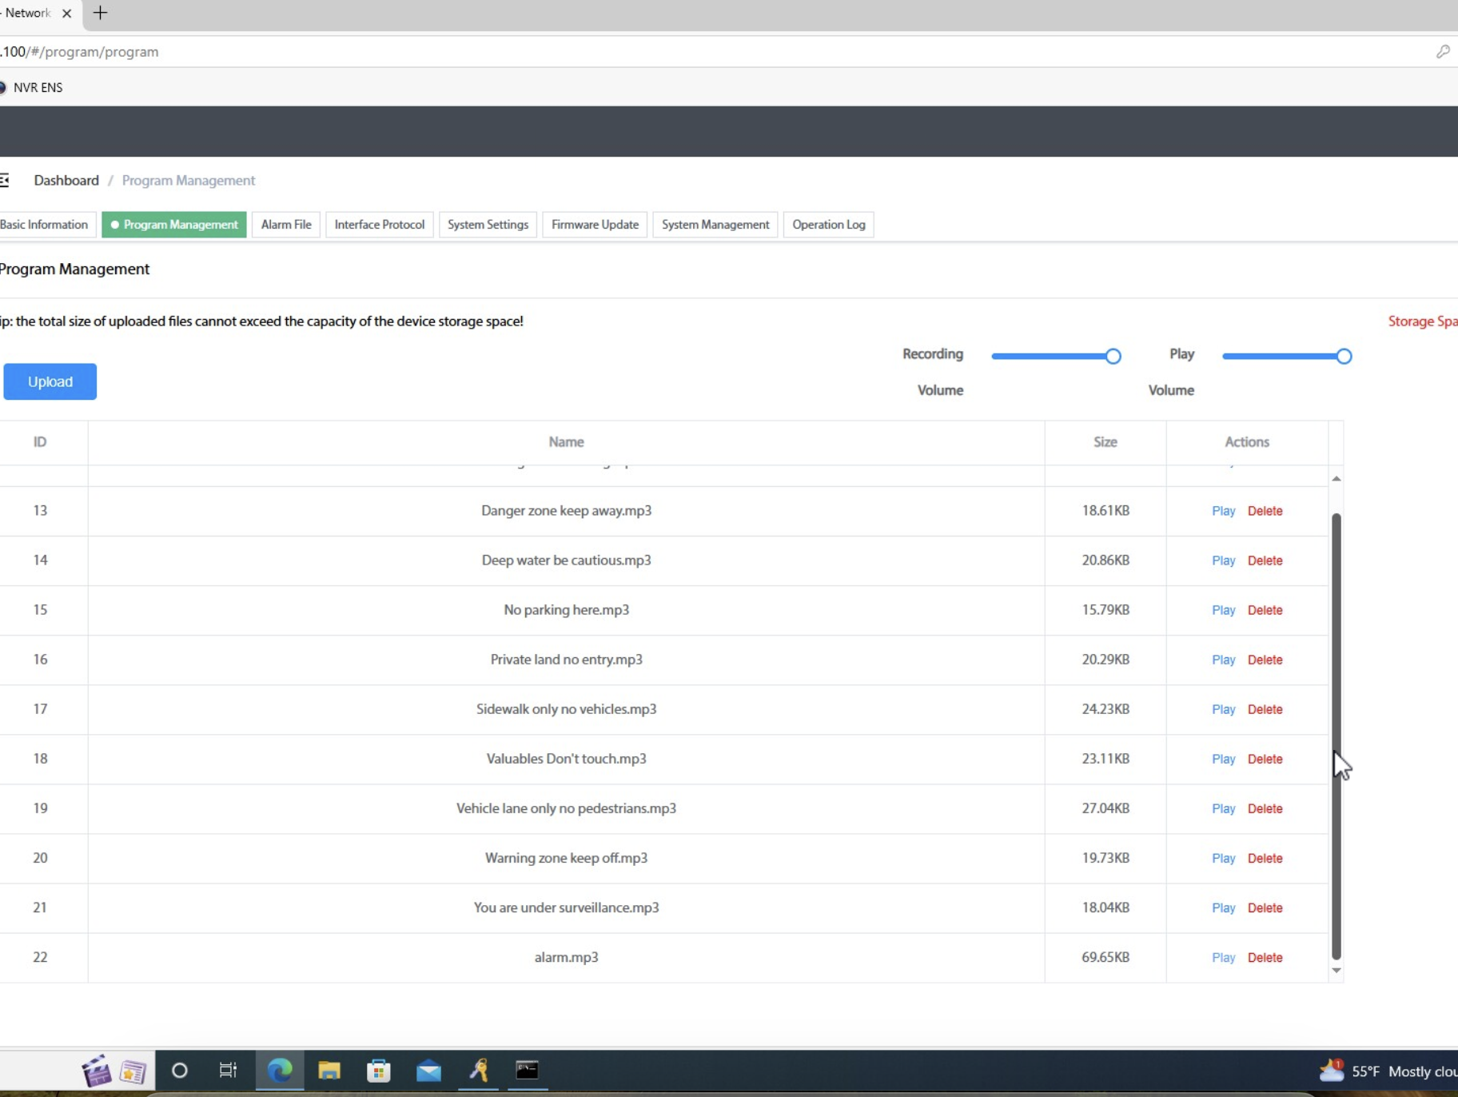Delete Deep water be cautious.mp3
Viewport: 1458px width, 1097px height.
[x=1265, y=560]
